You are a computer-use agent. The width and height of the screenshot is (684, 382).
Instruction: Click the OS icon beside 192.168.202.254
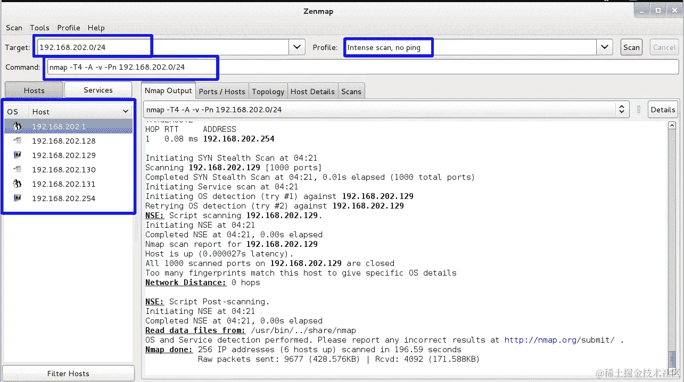click(x=17, y=198)
